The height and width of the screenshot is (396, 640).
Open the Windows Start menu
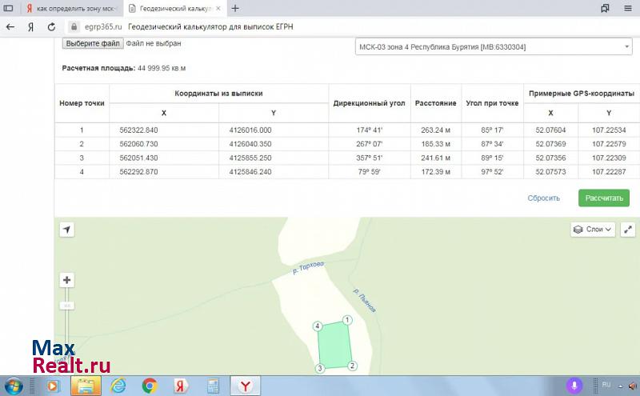[14, 385]
